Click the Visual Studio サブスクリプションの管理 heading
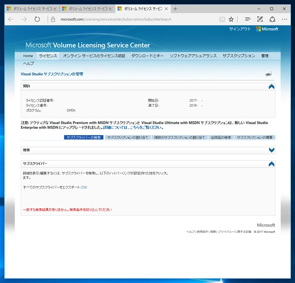This screenshot has width=295, height=283. (52, 74)
